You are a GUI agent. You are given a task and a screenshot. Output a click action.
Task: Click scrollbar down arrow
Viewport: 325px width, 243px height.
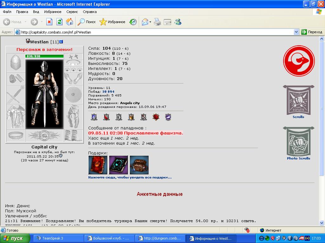[x=322, y=223]
